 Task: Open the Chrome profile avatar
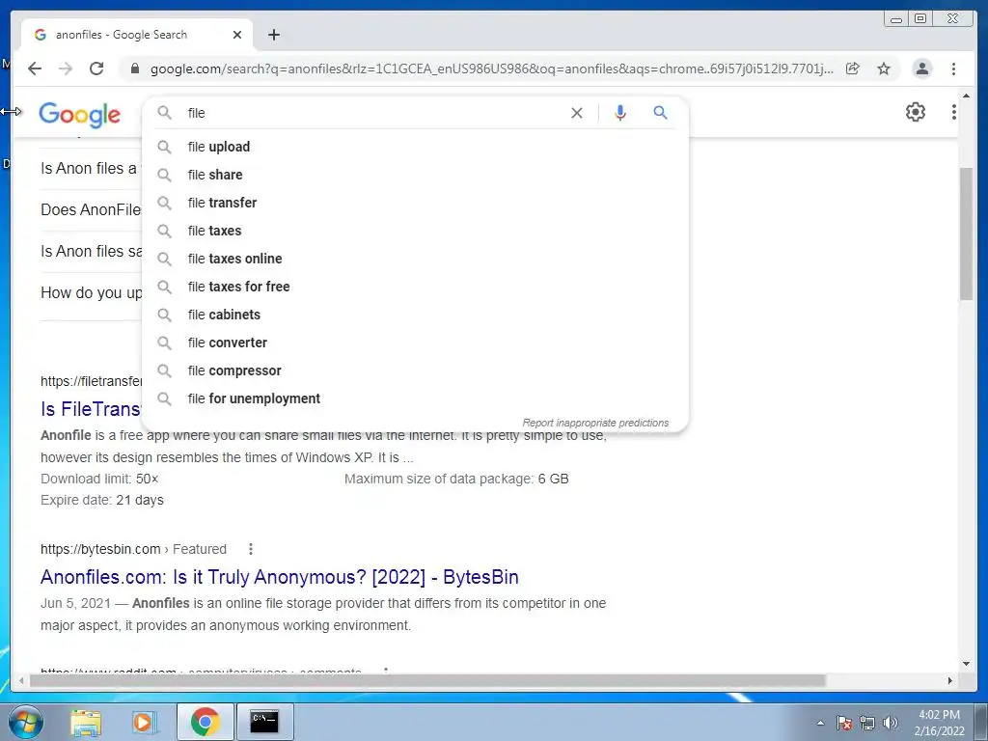pos(921,69)
